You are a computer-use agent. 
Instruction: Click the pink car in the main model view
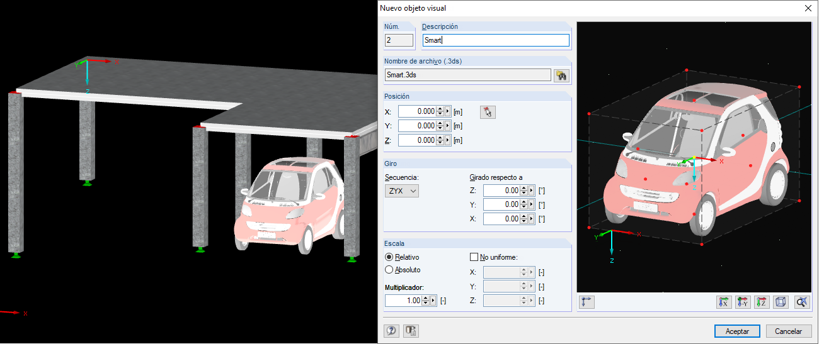pyautogui.click(x=290, y=204)
